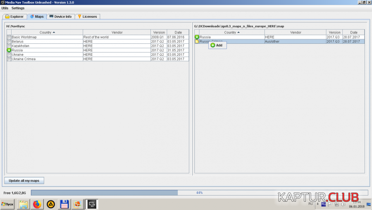The height and width of the screenshot is (210, 372).
Task: Click the yellow file icon for Russia Crimea
Action: pyautogui.click(x=197, y=42)
